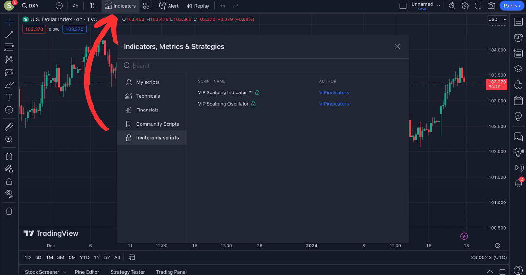Click the Publish button
Screen dimensions: 526x275
tap(511, 6)
